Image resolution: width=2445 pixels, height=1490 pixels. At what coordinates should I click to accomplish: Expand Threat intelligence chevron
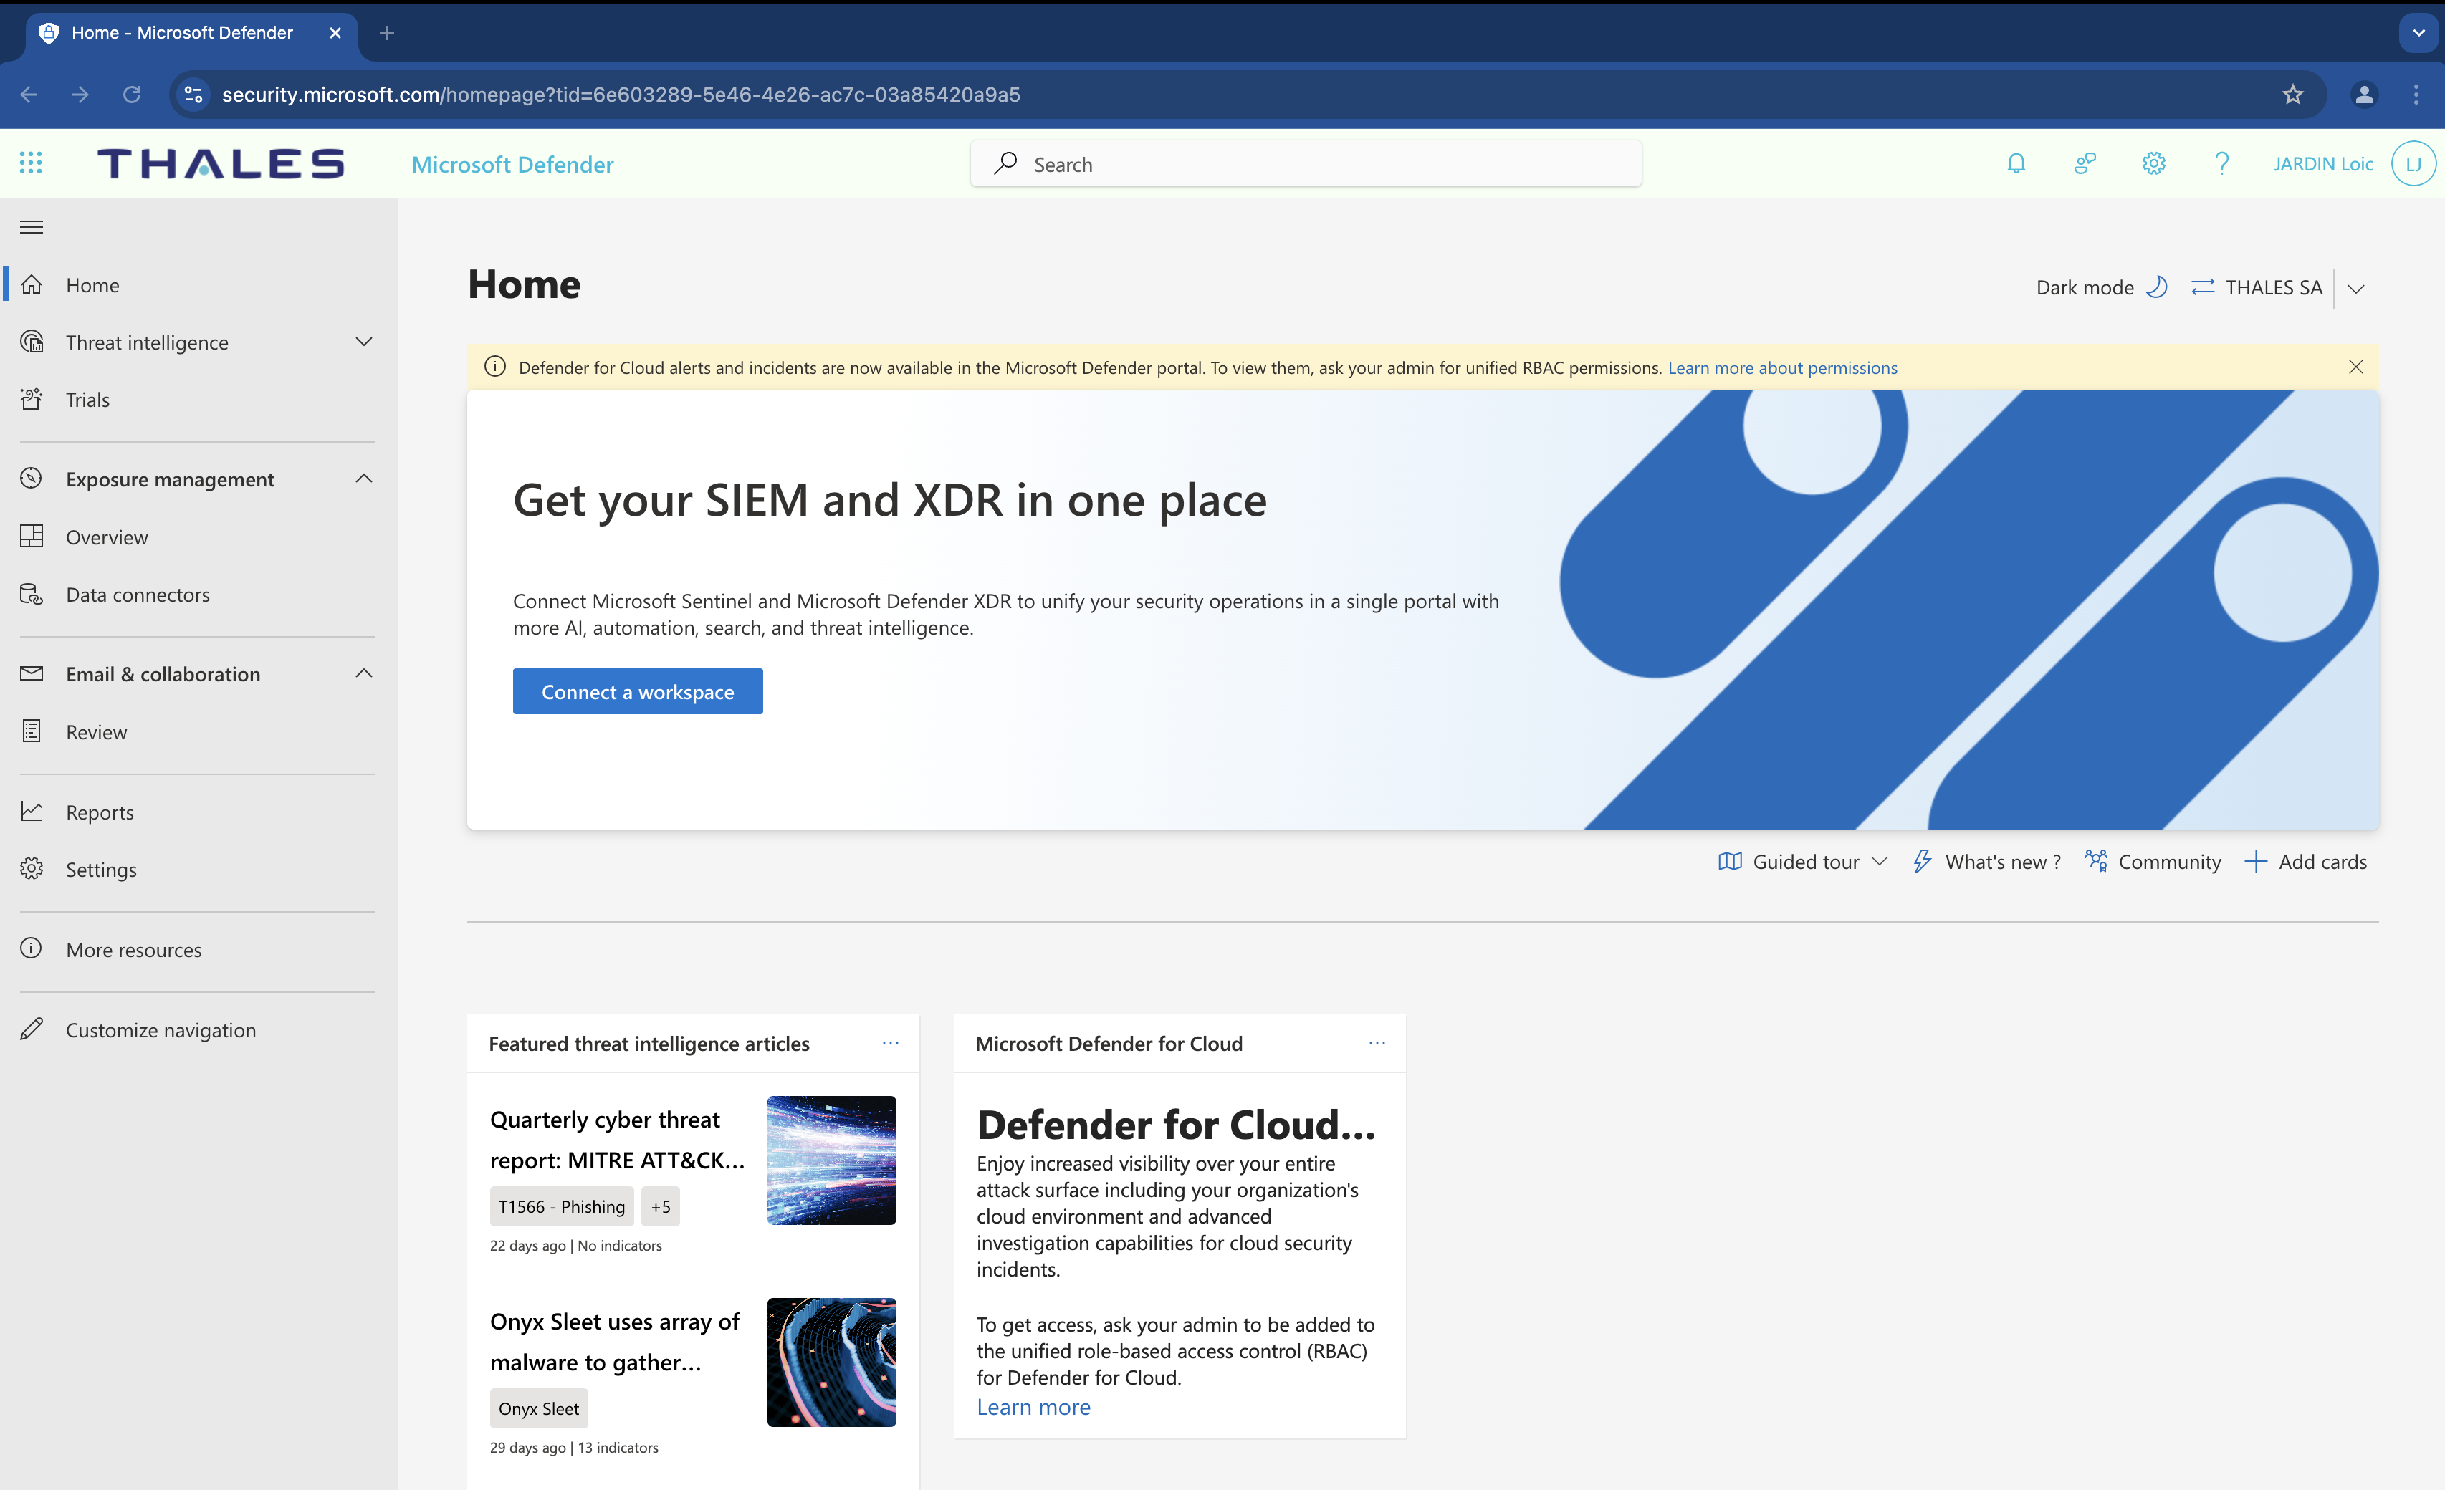[364, 342]
